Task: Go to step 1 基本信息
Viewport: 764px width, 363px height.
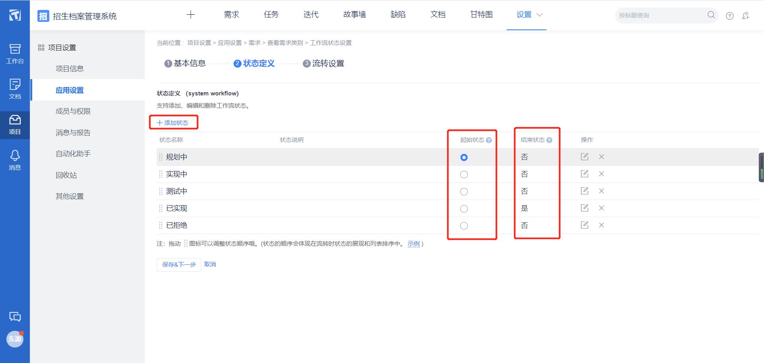Action: pyautogui.click(x=185, y=64)
